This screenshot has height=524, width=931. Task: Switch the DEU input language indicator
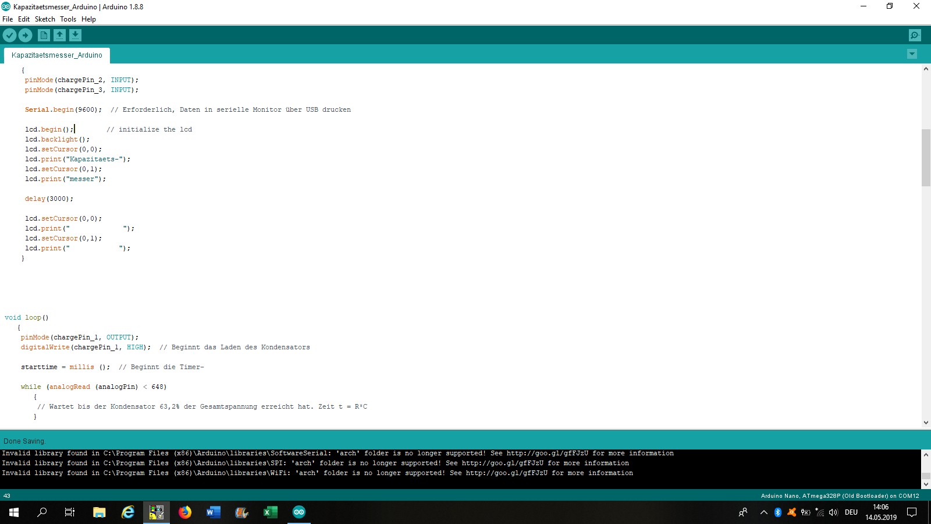coord(851,512)
